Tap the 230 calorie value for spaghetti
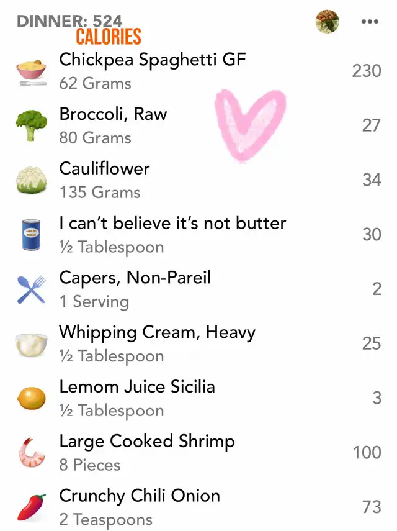The image size is (397, 531). tap(367, 71)
